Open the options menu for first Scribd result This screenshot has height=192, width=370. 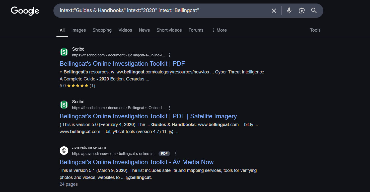click(170, 55)
